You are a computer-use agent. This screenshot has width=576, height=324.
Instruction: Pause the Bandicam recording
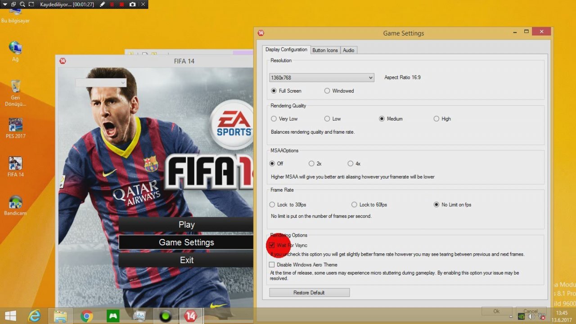112,4
